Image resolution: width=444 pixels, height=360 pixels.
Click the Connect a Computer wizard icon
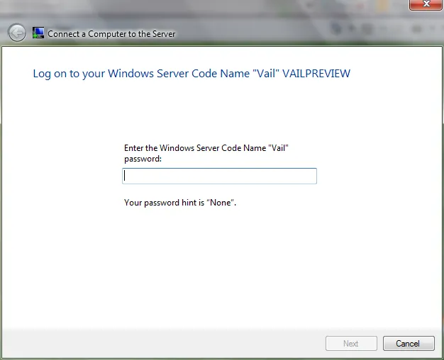click(38, 33)
